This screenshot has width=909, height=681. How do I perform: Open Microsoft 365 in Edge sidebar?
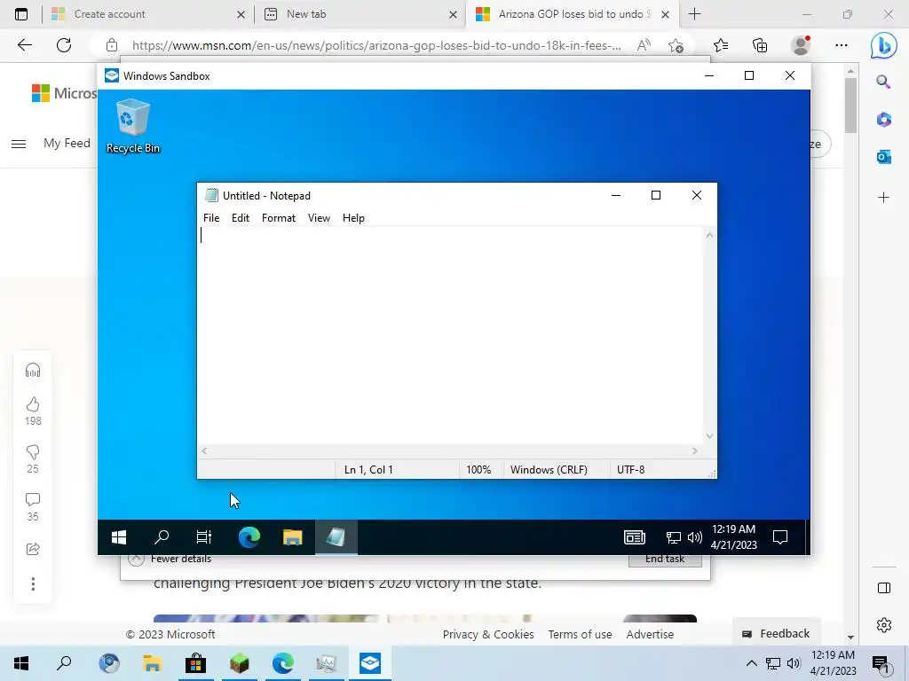(883, 120)
